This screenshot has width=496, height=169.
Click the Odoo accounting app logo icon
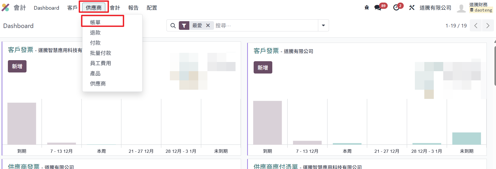click(x=6, y=8)
